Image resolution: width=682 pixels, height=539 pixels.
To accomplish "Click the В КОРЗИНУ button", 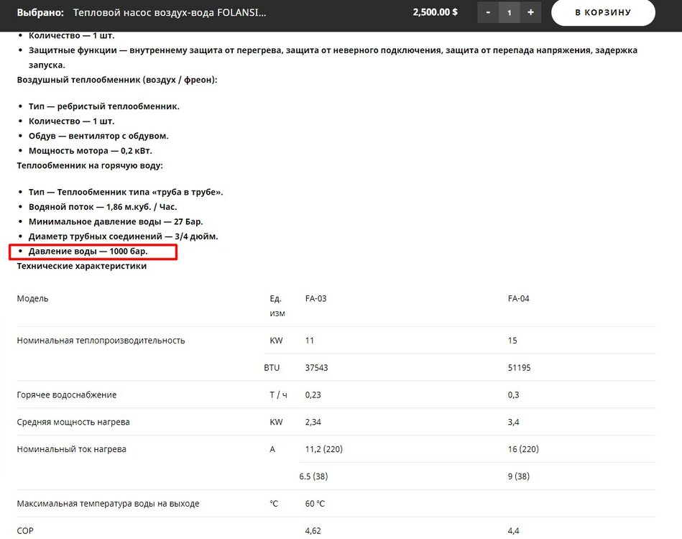I will click(x=602, y=12).
